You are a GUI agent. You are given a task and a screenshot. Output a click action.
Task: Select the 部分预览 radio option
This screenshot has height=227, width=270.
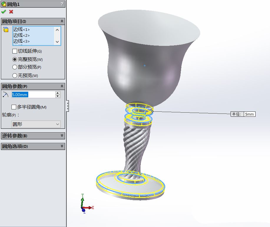click(x=15, y=67)
